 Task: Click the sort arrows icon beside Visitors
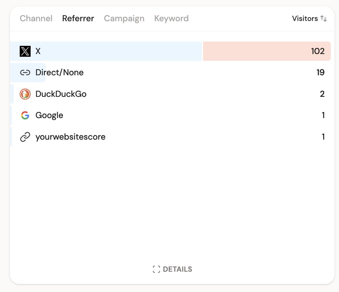324,19
